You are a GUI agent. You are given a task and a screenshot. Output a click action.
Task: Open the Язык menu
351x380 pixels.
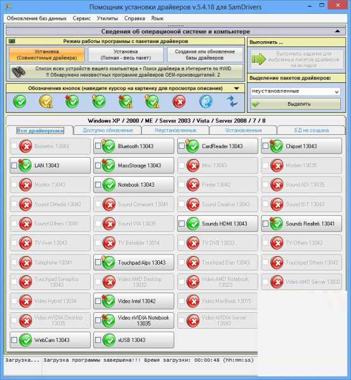coord(157,18)
